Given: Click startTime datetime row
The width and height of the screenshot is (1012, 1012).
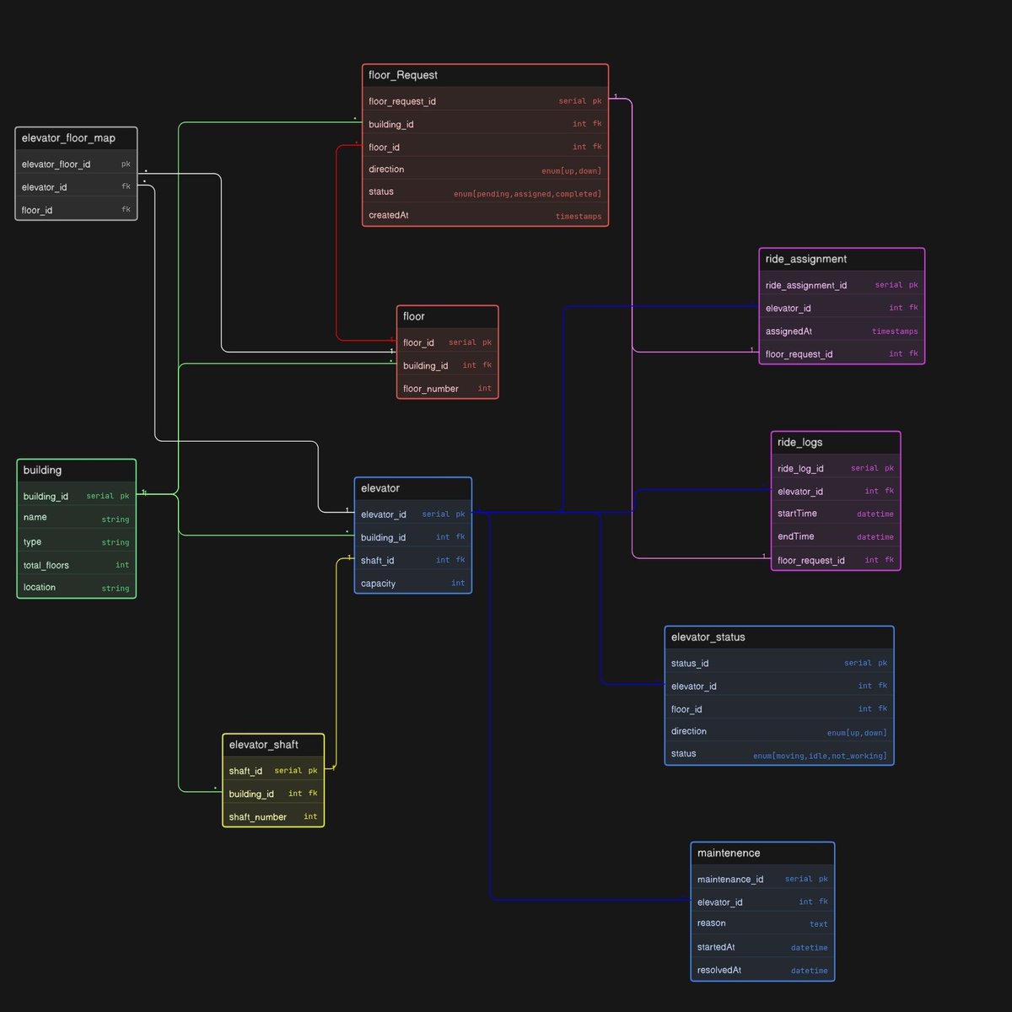Looking at the screenshot, I should pyautogui.click(x=836, y=514).
